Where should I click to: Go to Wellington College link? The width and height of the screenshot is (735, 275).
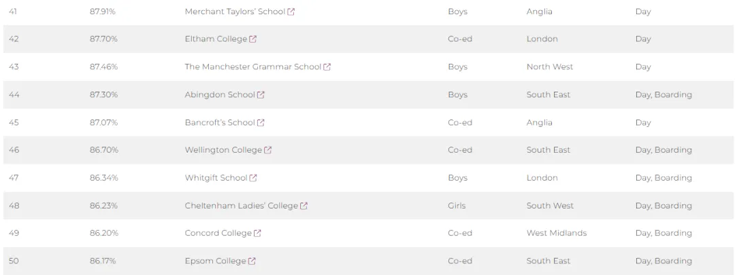tap(223, 150)
